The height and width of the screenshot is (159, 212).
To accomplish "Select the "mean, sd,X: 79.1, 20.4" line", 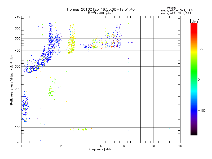I will (176, 13).
